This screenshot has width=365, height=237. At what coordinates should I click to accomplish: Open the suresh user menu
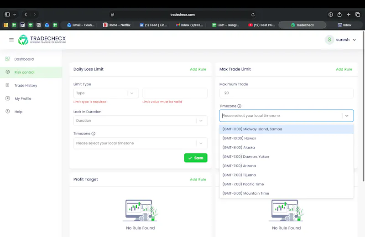click(x=340, y=40)
